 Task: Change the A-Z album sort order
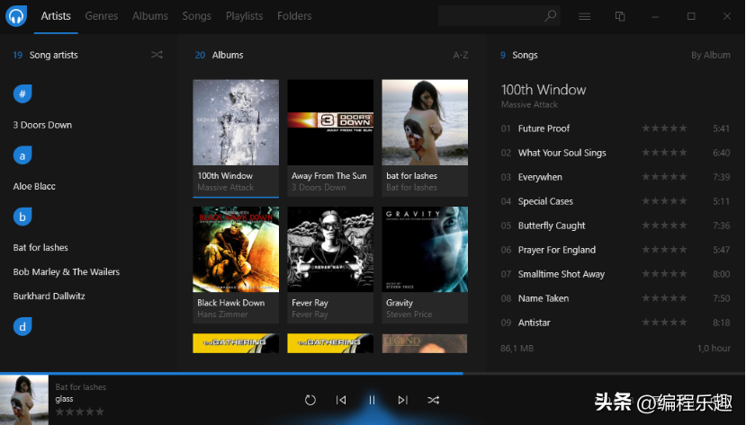[460, 55]
